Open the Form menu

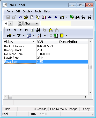click(x=10, y=11)
